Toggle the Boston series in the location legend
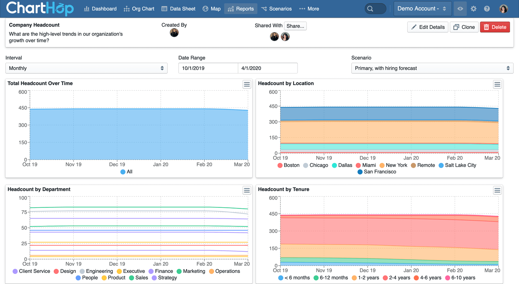The width and height of the screenshot is (519, 284). coord(288,165)
